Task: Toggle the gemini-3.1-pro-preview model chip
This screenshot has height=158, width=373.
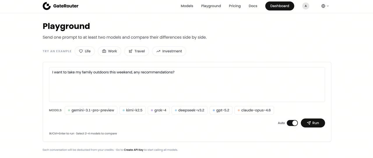Action: click(91, 110)
